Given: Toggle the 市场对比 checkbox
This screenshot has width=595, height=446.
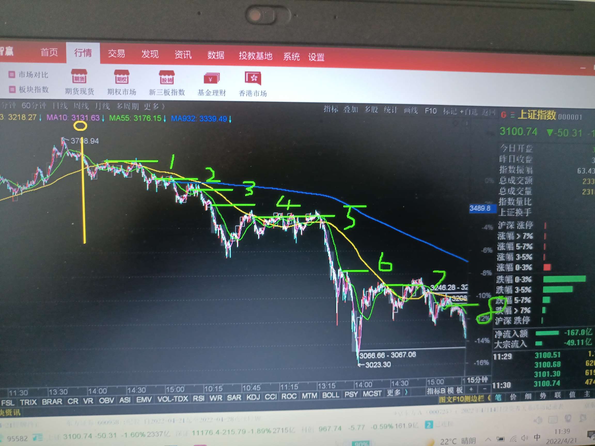Looking at the screenshot, I should pos(12,74).
